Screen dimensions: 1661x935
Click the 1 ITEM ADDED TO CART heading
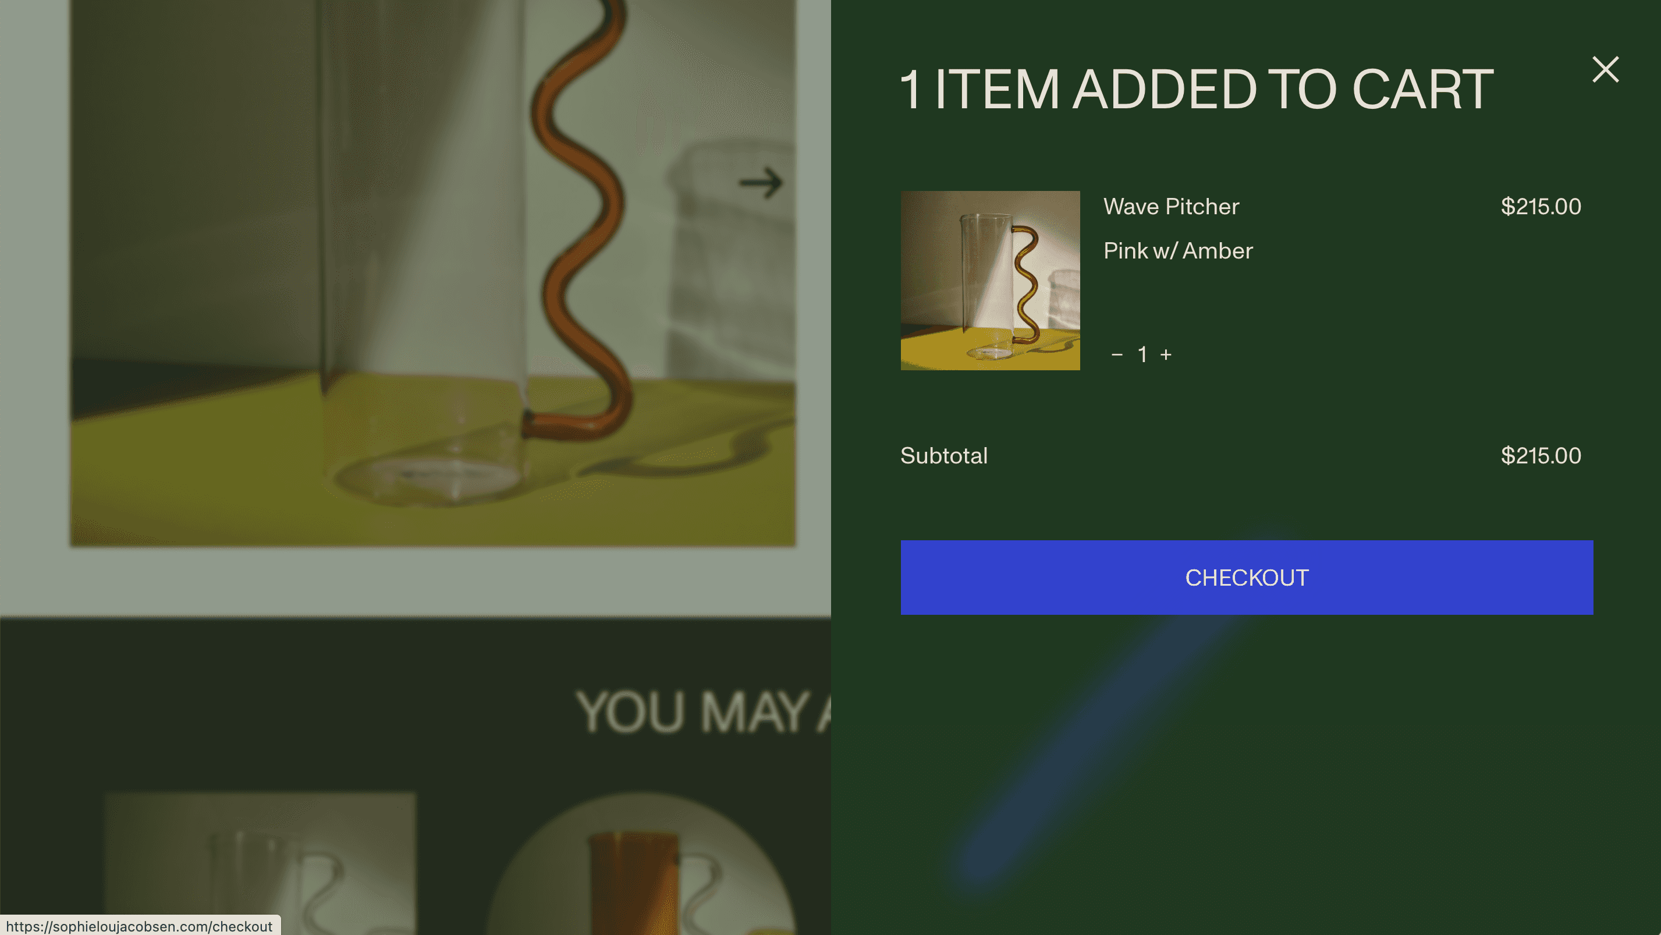pos(1196,90)
